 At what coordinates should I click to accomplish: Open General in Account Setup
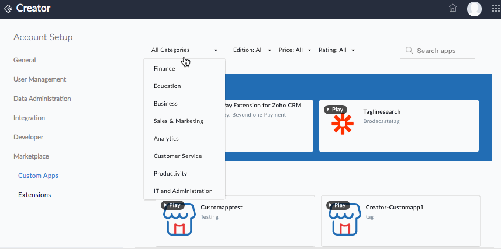(x=25, y=60)
